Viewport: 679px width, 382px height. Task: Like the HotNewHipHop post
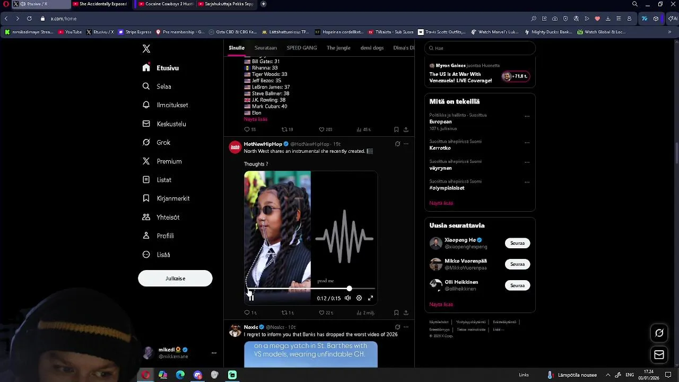[x=325, y=313]
